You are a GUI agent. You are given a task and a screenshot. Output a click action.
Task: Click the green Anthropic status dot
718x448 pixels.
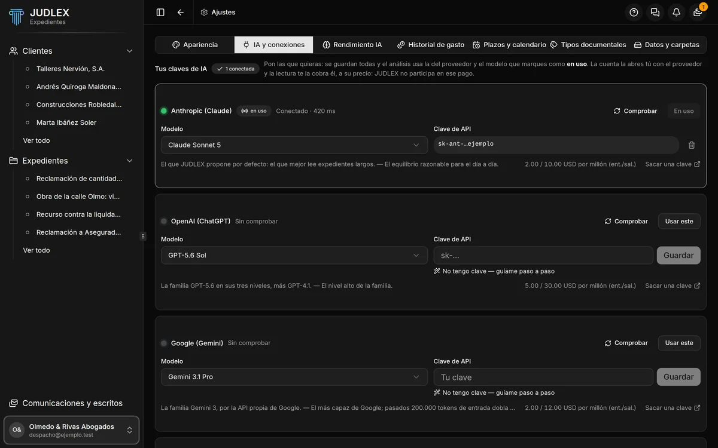(164, 111)
